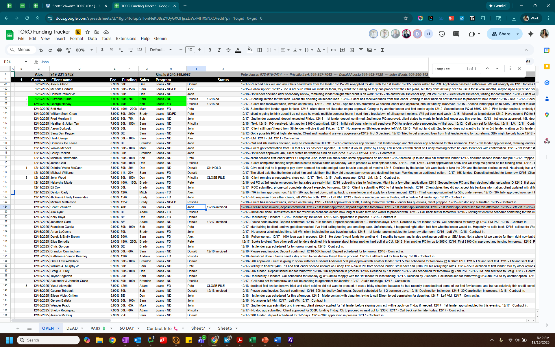Image resolution: width=555 pixels, height=347 pixels.
Task: Open the borders tool
Action: (x=260, y=50)
